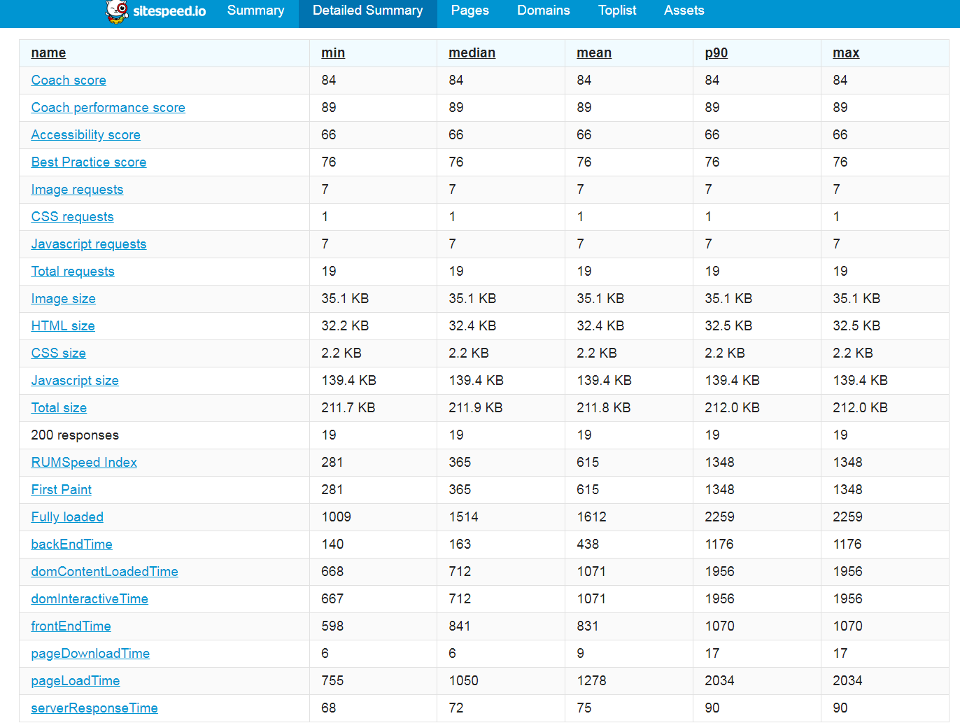Select backEndTime mean value 438
This screenshot has height=723, width=960.
pos(588,545)
